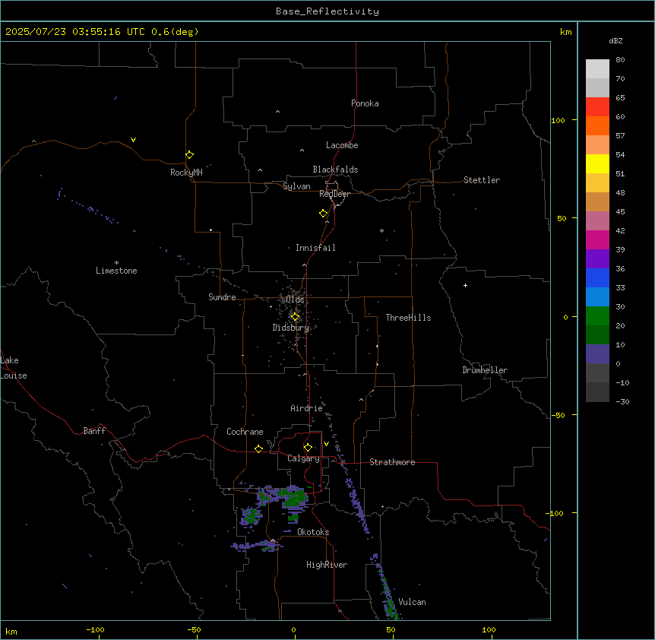Click the Blackfalds city label
655x640 pixels.
pyautogui.click(x=335, y=170)
